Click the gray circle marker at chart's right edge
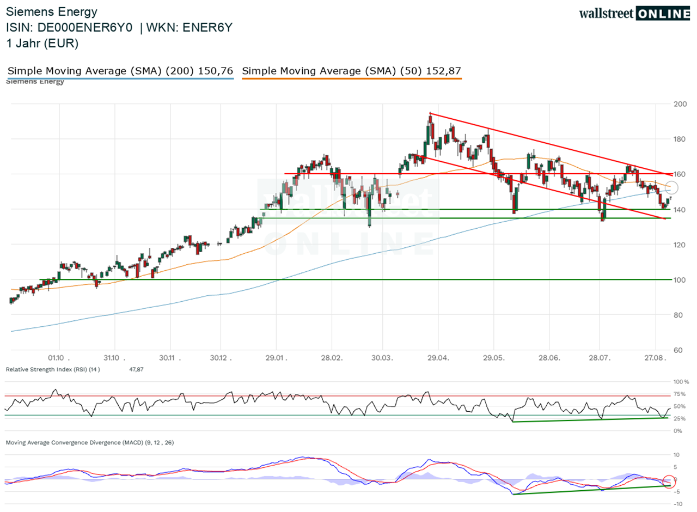Image resolution: width=697 pixels, height=512 pixels. [x=671, y=188]
